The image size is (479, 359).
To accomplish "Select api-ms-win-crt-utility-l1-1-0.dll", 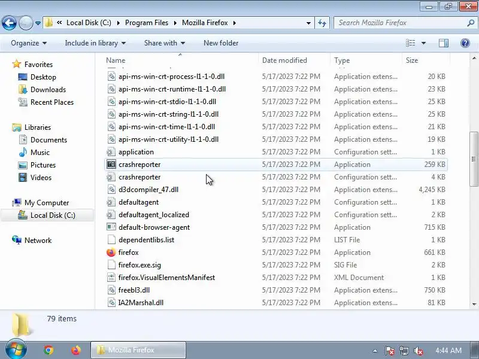I will point(168,139).
